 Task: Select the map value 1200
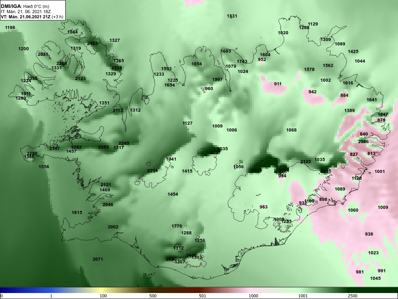pyautogui.click(x=23, y=49)
